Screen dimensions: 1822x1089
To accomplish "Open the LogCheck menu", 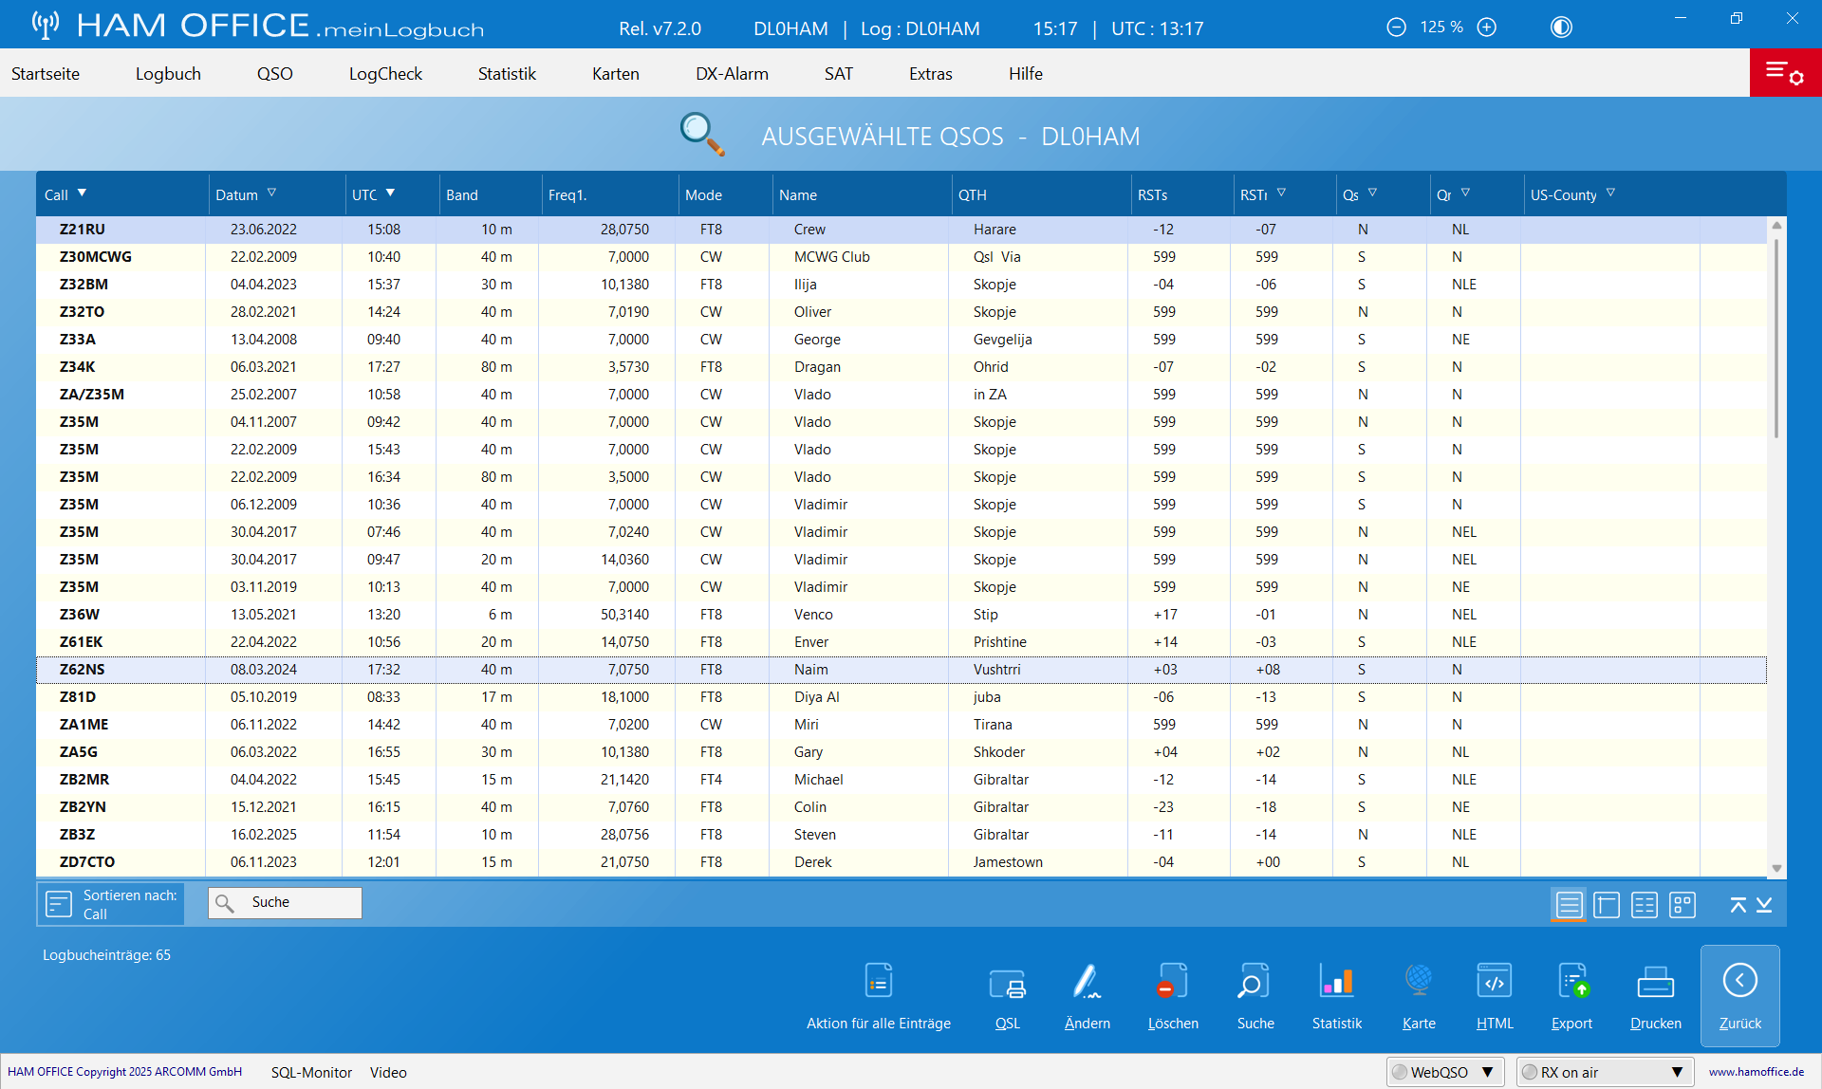I will click(385, 74).
